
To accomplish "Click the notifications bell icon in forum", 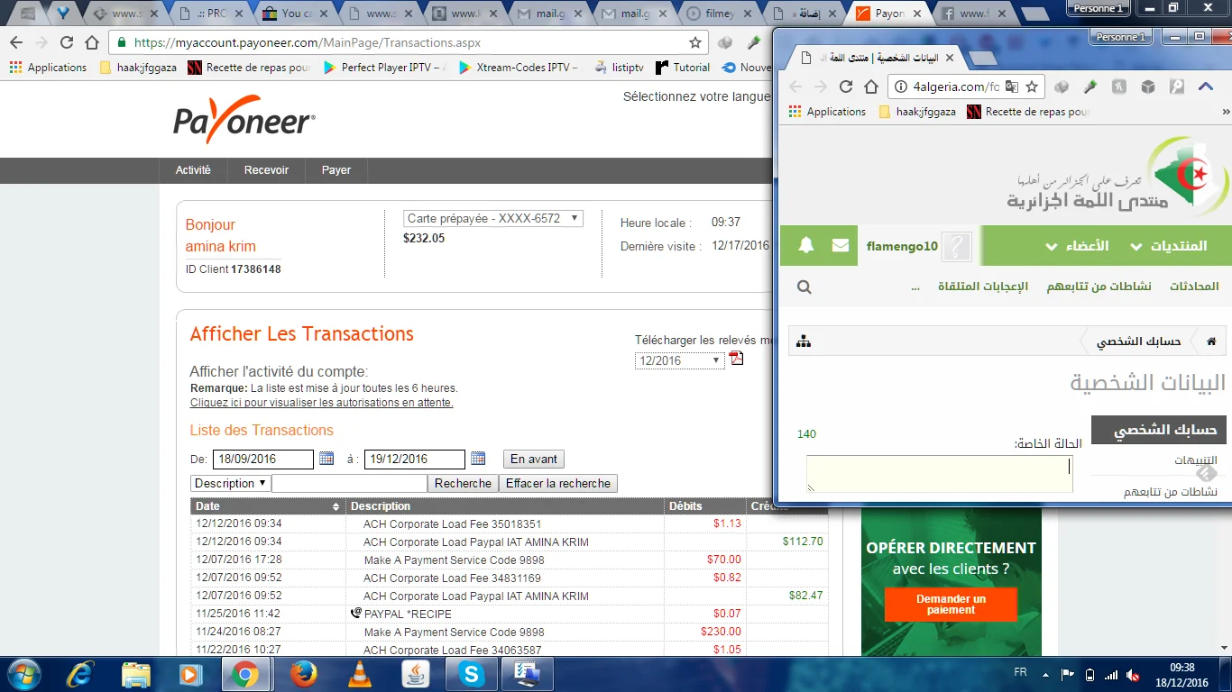I will [x=805, y=246].
